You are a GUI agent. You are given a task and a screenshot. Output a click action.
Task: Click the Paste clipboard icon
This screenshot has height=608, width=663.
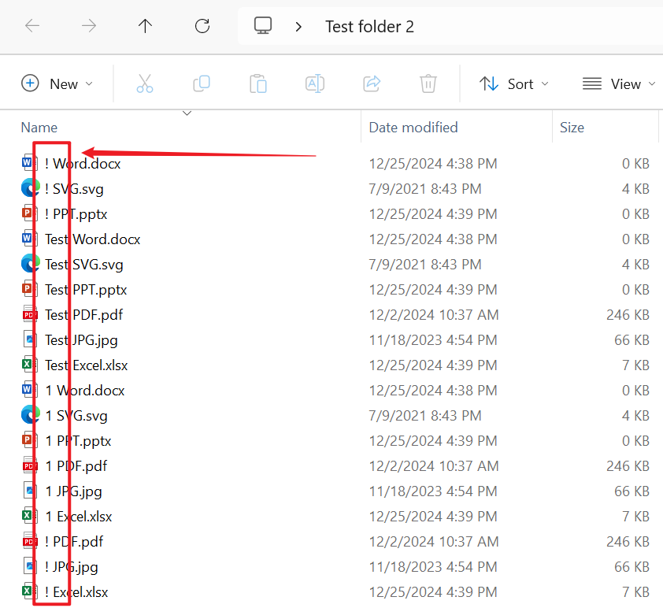coord(258,83)
